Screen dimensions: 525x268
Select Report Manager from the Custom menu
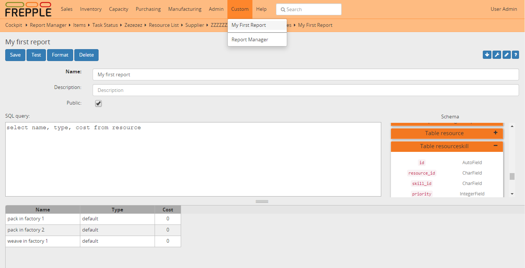pyautogui.click(x=249, y=39)
